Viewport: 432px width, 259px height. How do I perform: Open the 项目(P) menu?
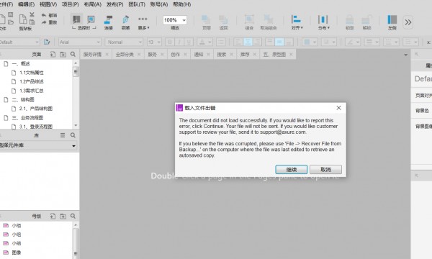[71, 4]
